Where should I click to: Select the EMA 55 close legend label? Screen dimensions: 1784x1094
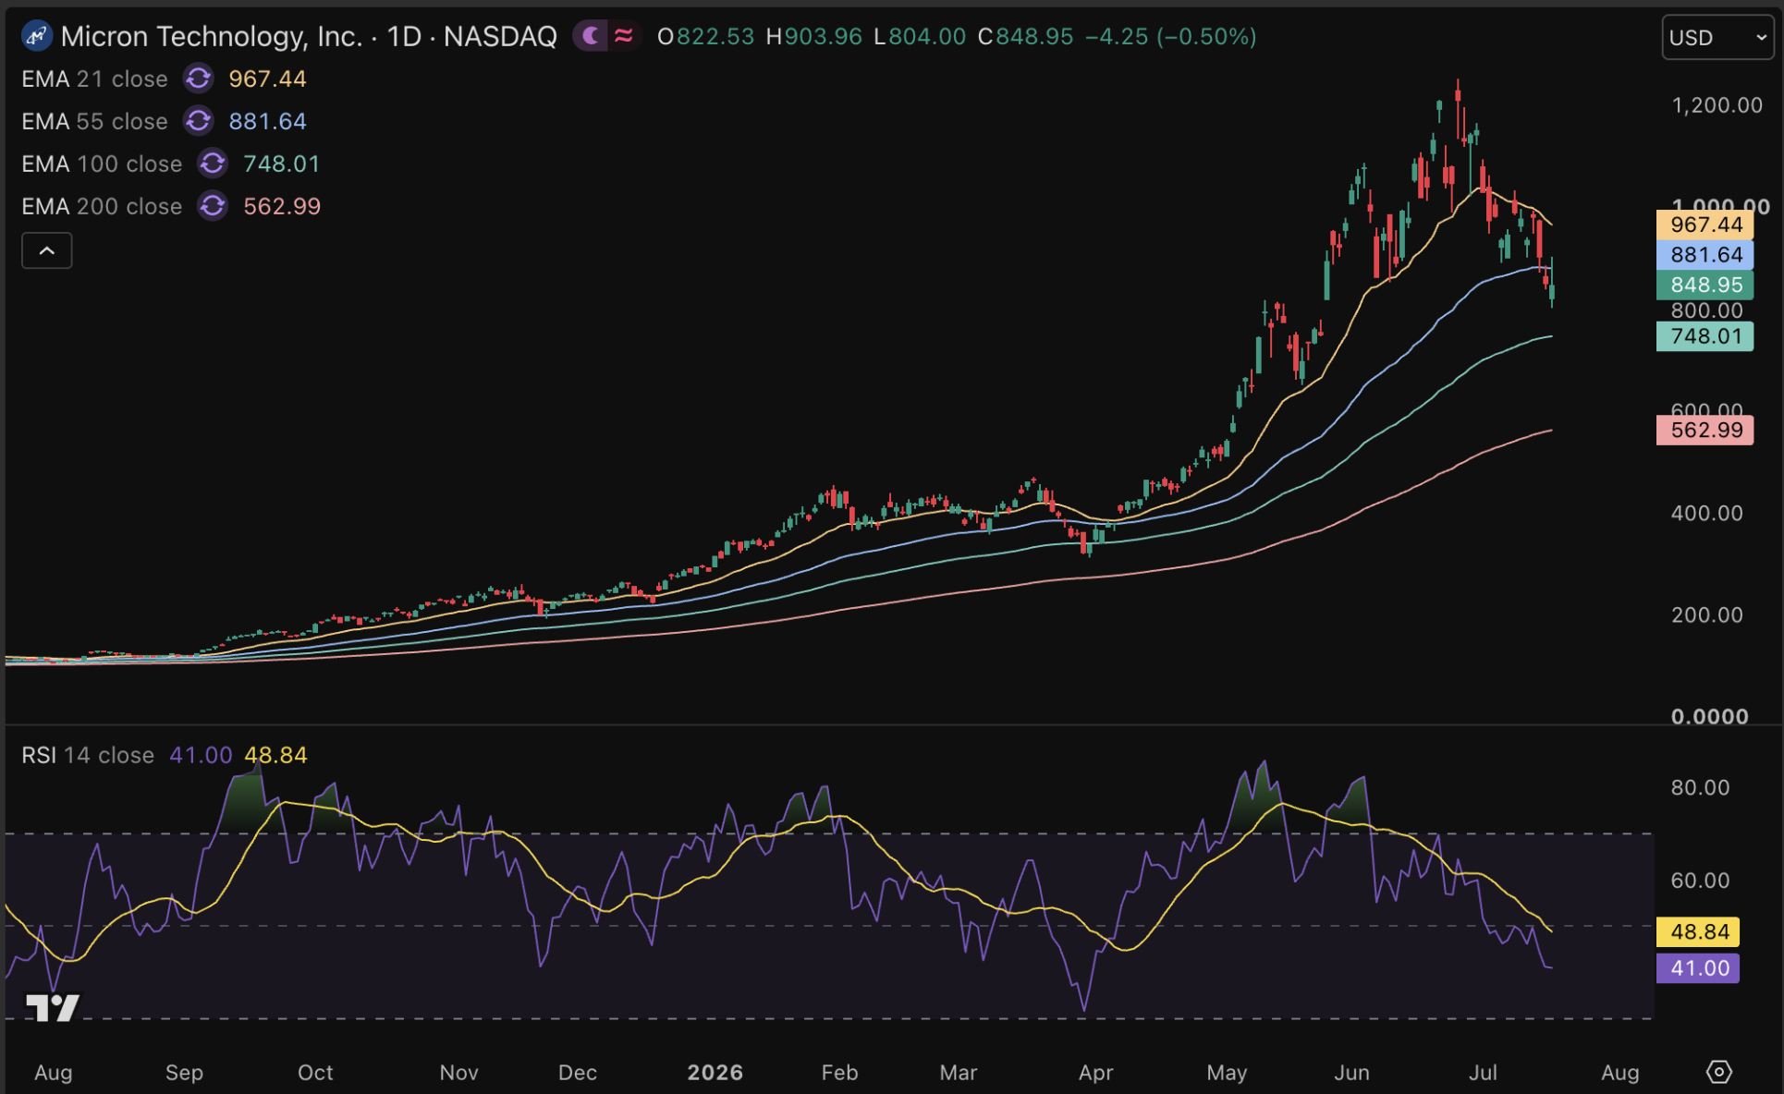[94, 122]
